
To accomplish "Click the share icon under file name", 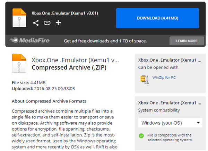I will tap(36, 23).
